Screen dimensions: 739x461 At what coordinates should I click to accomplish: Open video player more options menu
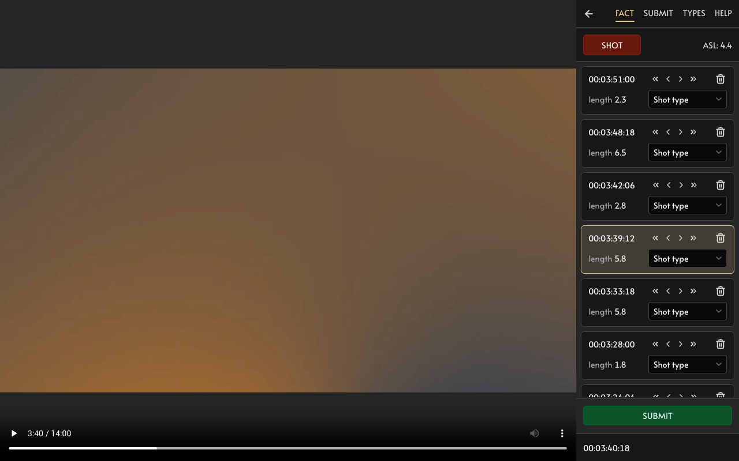click(562, 433)
